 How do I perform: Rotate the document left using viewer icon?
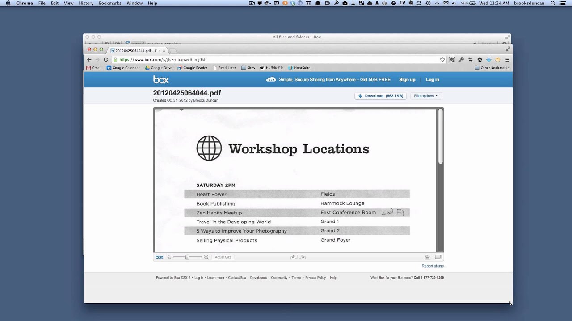tap(294, 257)
